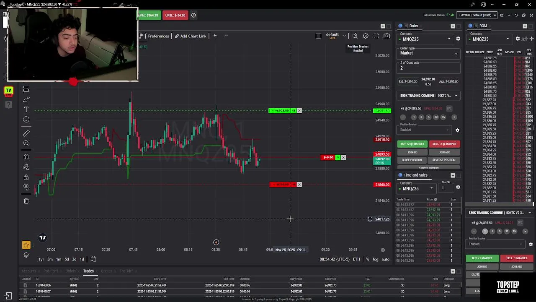Toggle log scale on the chart
This screenshot has height=302, width=536.
(376, 259)
